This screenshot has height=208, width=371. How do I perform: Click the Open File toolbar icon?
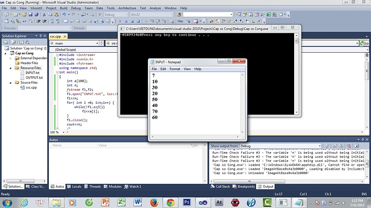coord(24,15)
